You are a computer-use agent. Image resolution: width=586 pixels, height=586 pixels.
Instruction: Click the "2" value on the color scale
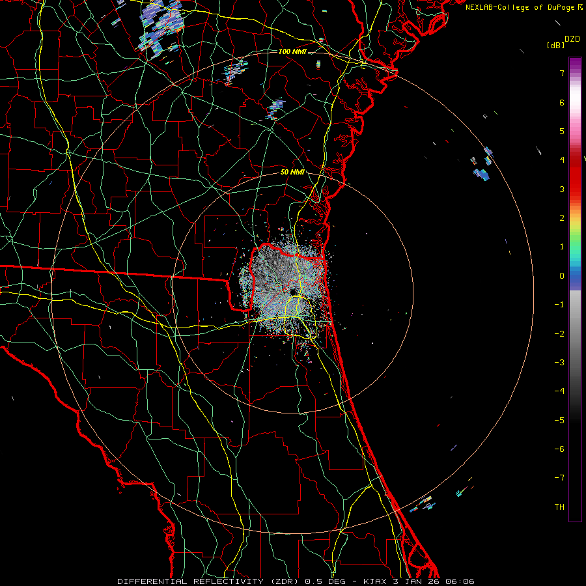(x=562, y=218)
